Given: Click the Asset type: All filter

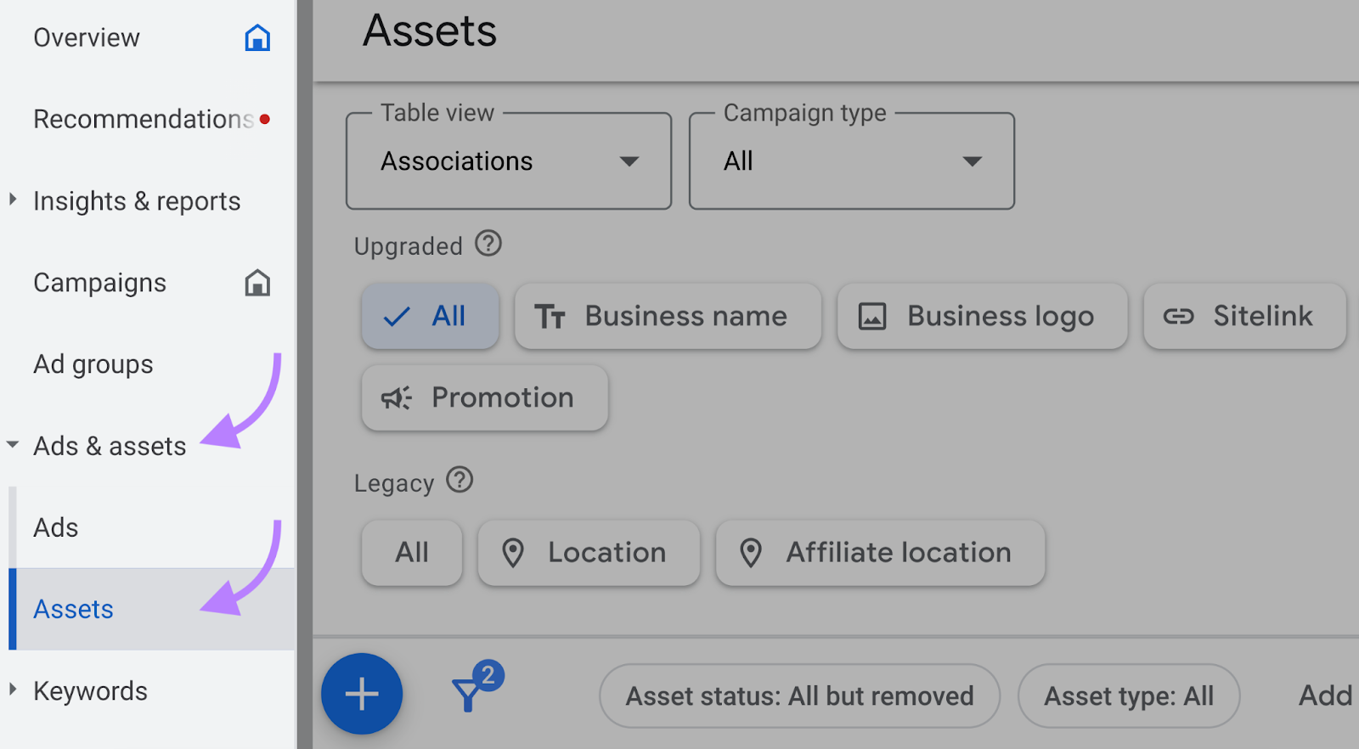Looking at the screenshot, I should coord(1128,696).
